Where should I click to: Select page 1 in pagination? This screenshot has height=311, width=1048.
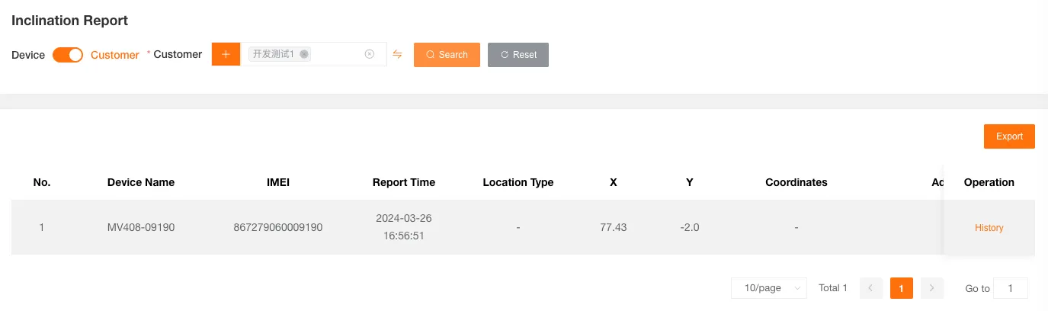[x=901, y=288]
